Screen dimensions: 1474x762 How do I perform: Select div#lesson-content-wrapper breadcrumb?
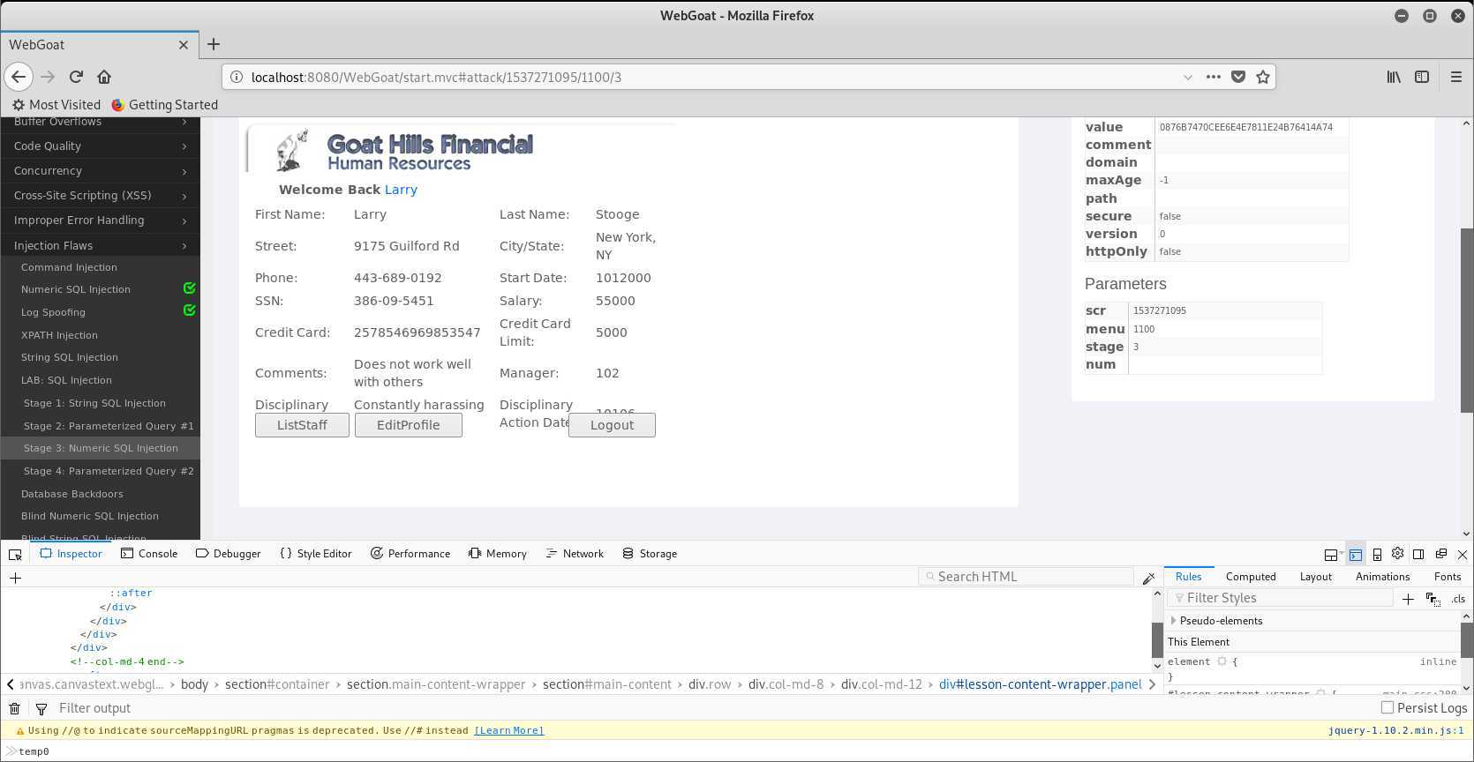coord(1041,684)
